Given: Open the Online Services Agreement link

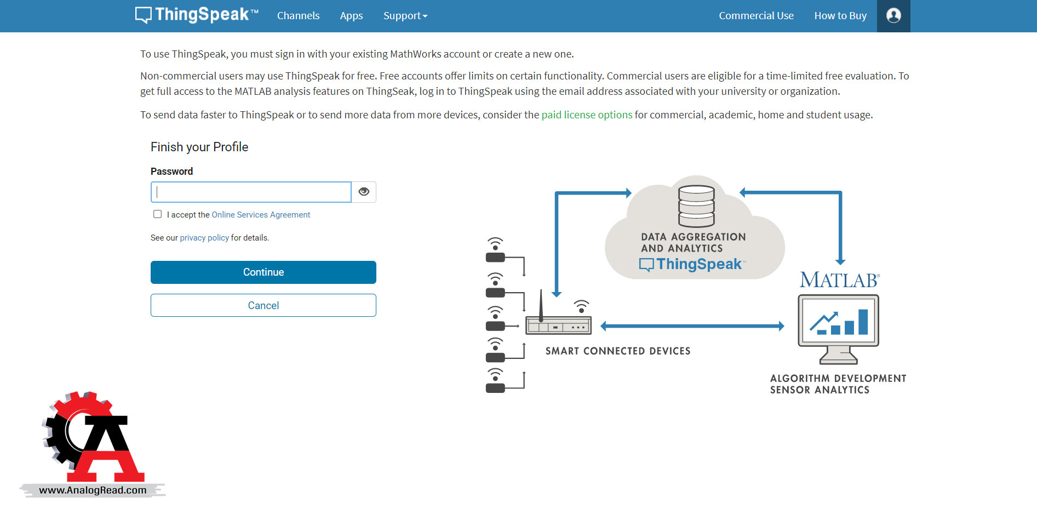Looking at the screenshot, I should 261,215.
